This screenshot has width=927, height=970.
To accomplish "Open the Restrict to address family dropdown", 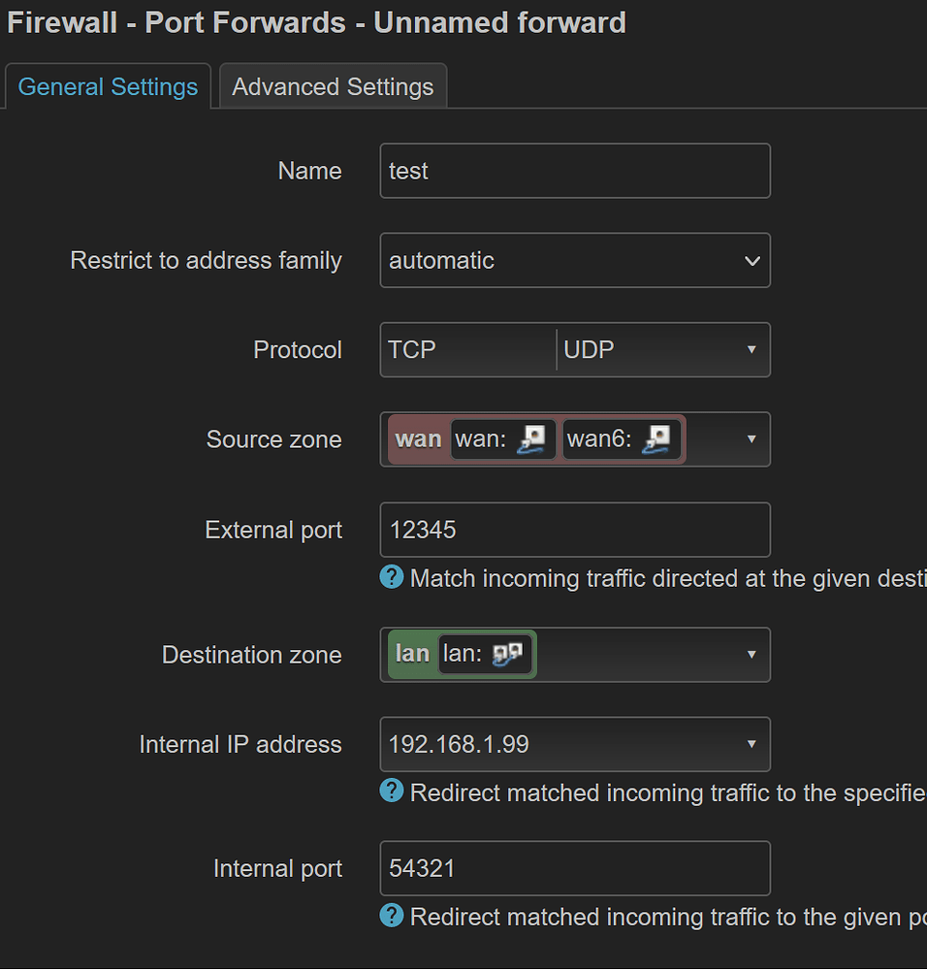I will coord(575,260).
